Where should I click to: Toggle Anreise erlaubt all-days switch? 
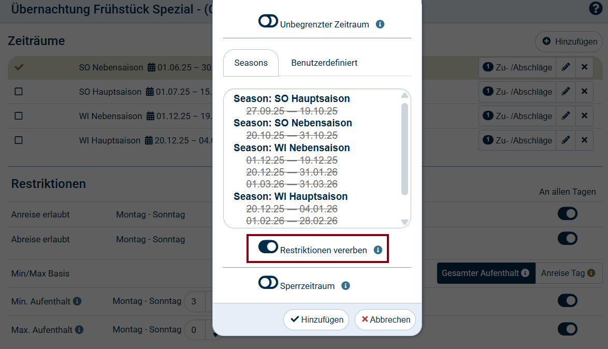pyautogui.click(x=567, y=214)
